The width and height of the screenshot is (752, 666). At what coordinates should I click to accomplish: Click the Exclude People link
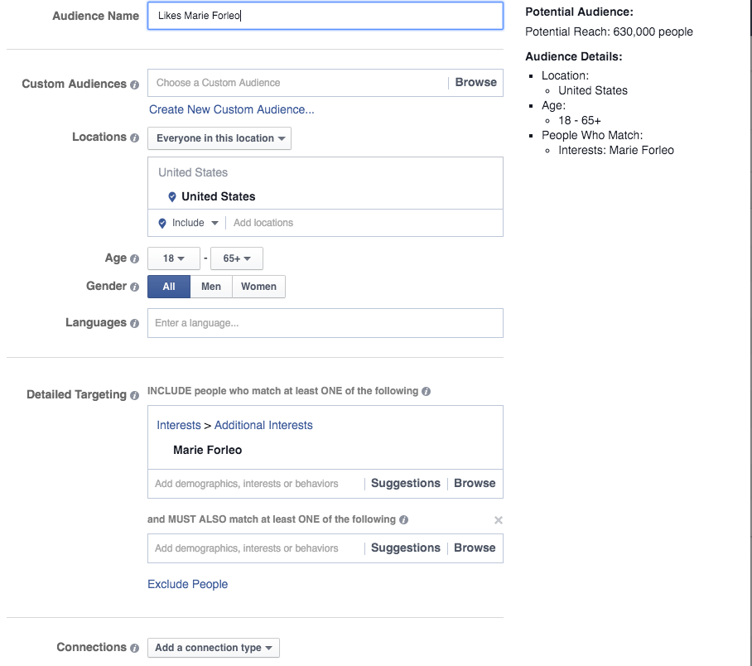pyautogui.click(x=187, y=584)
